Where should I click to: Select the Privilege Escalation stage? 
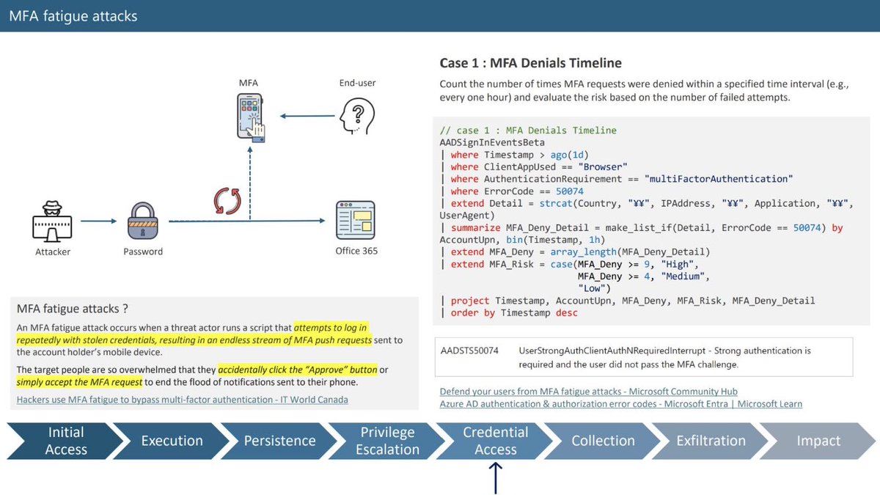[x=387, y=441]
